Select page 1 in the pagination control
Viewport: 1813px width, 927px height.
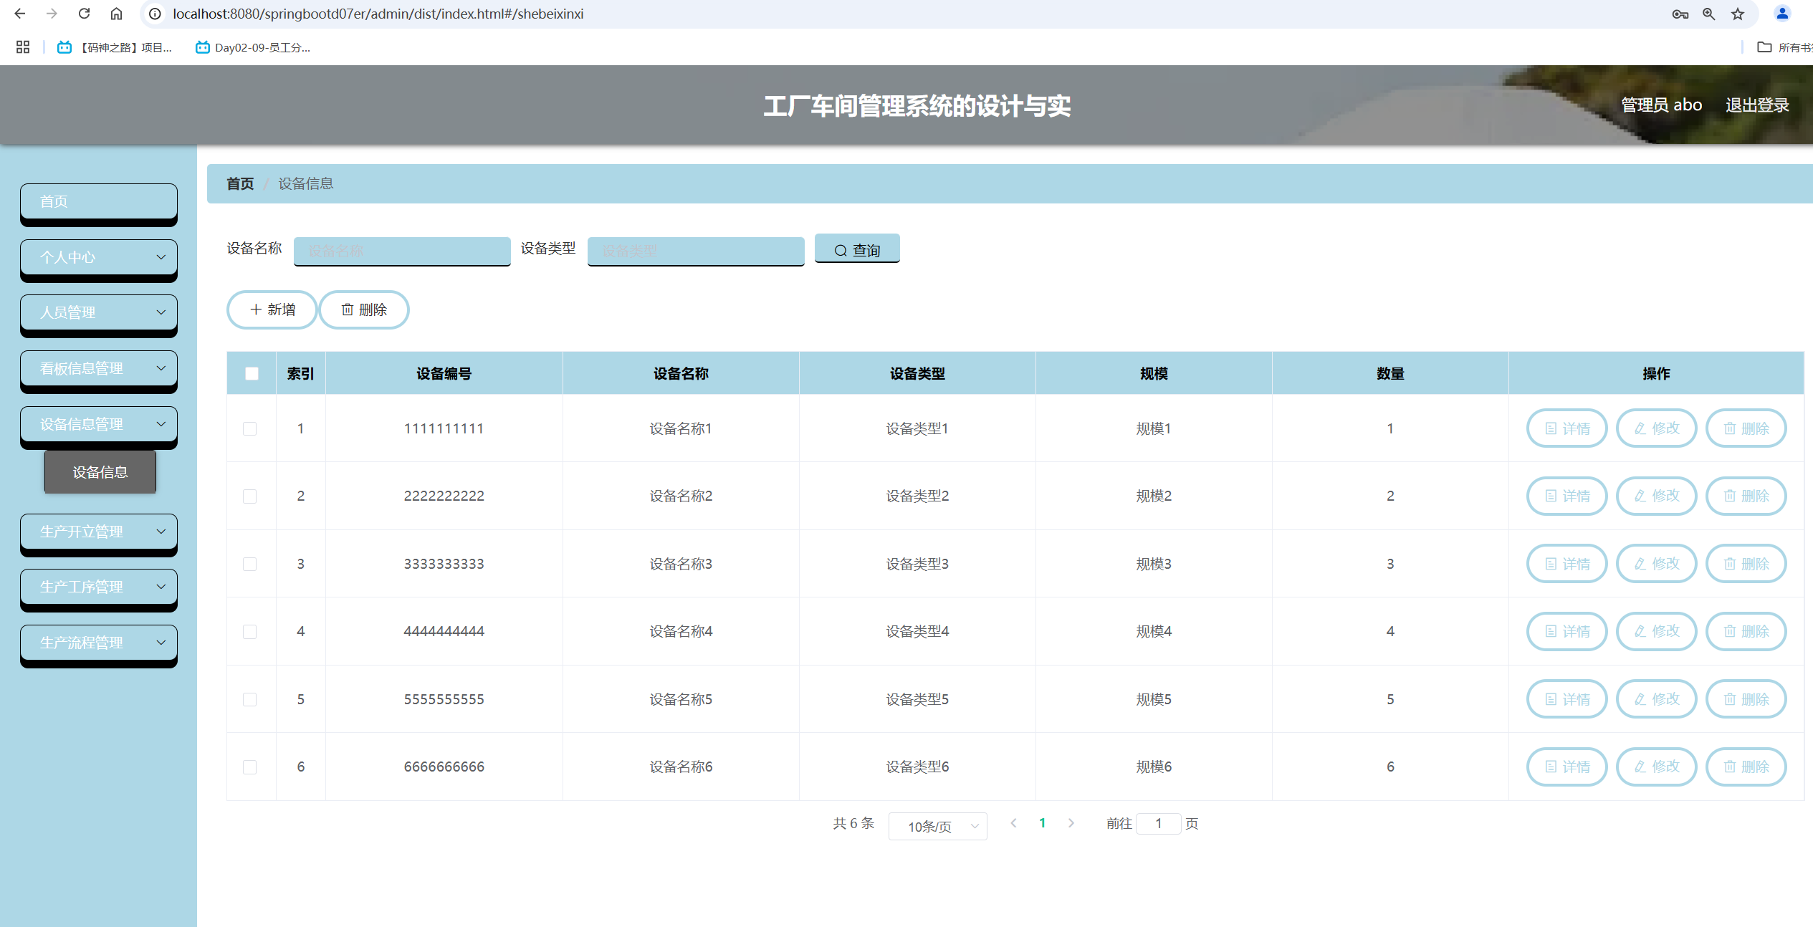pyautogui.click(x=1043, y=823)
